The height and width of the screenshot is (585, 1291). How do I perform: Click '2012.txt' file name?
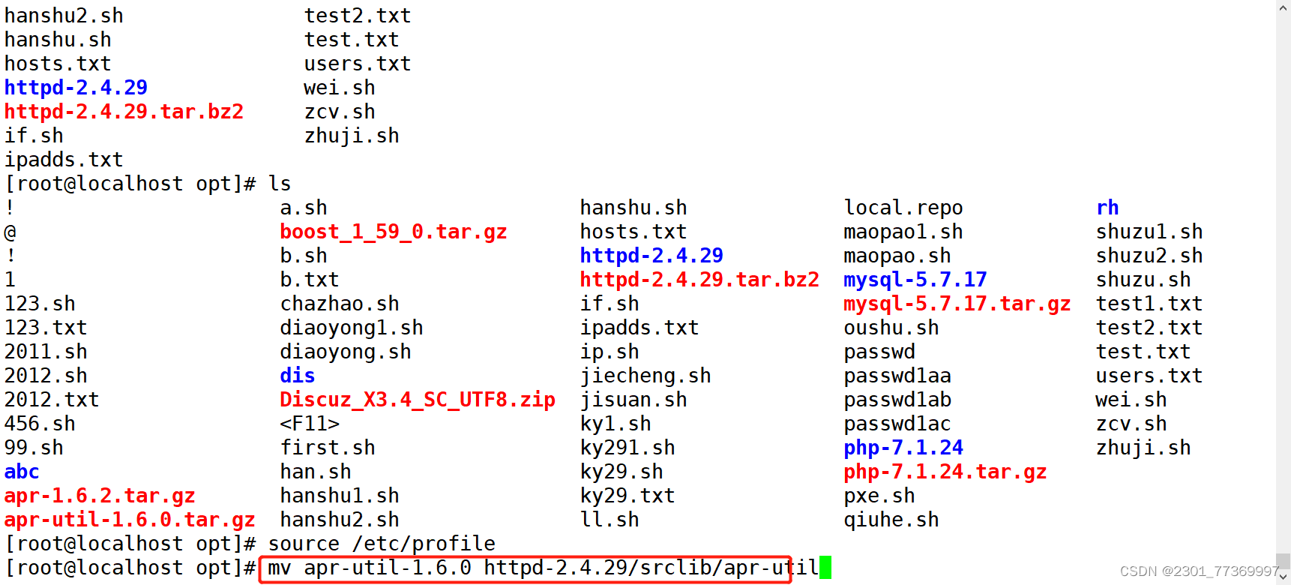[x=52, y=400]
